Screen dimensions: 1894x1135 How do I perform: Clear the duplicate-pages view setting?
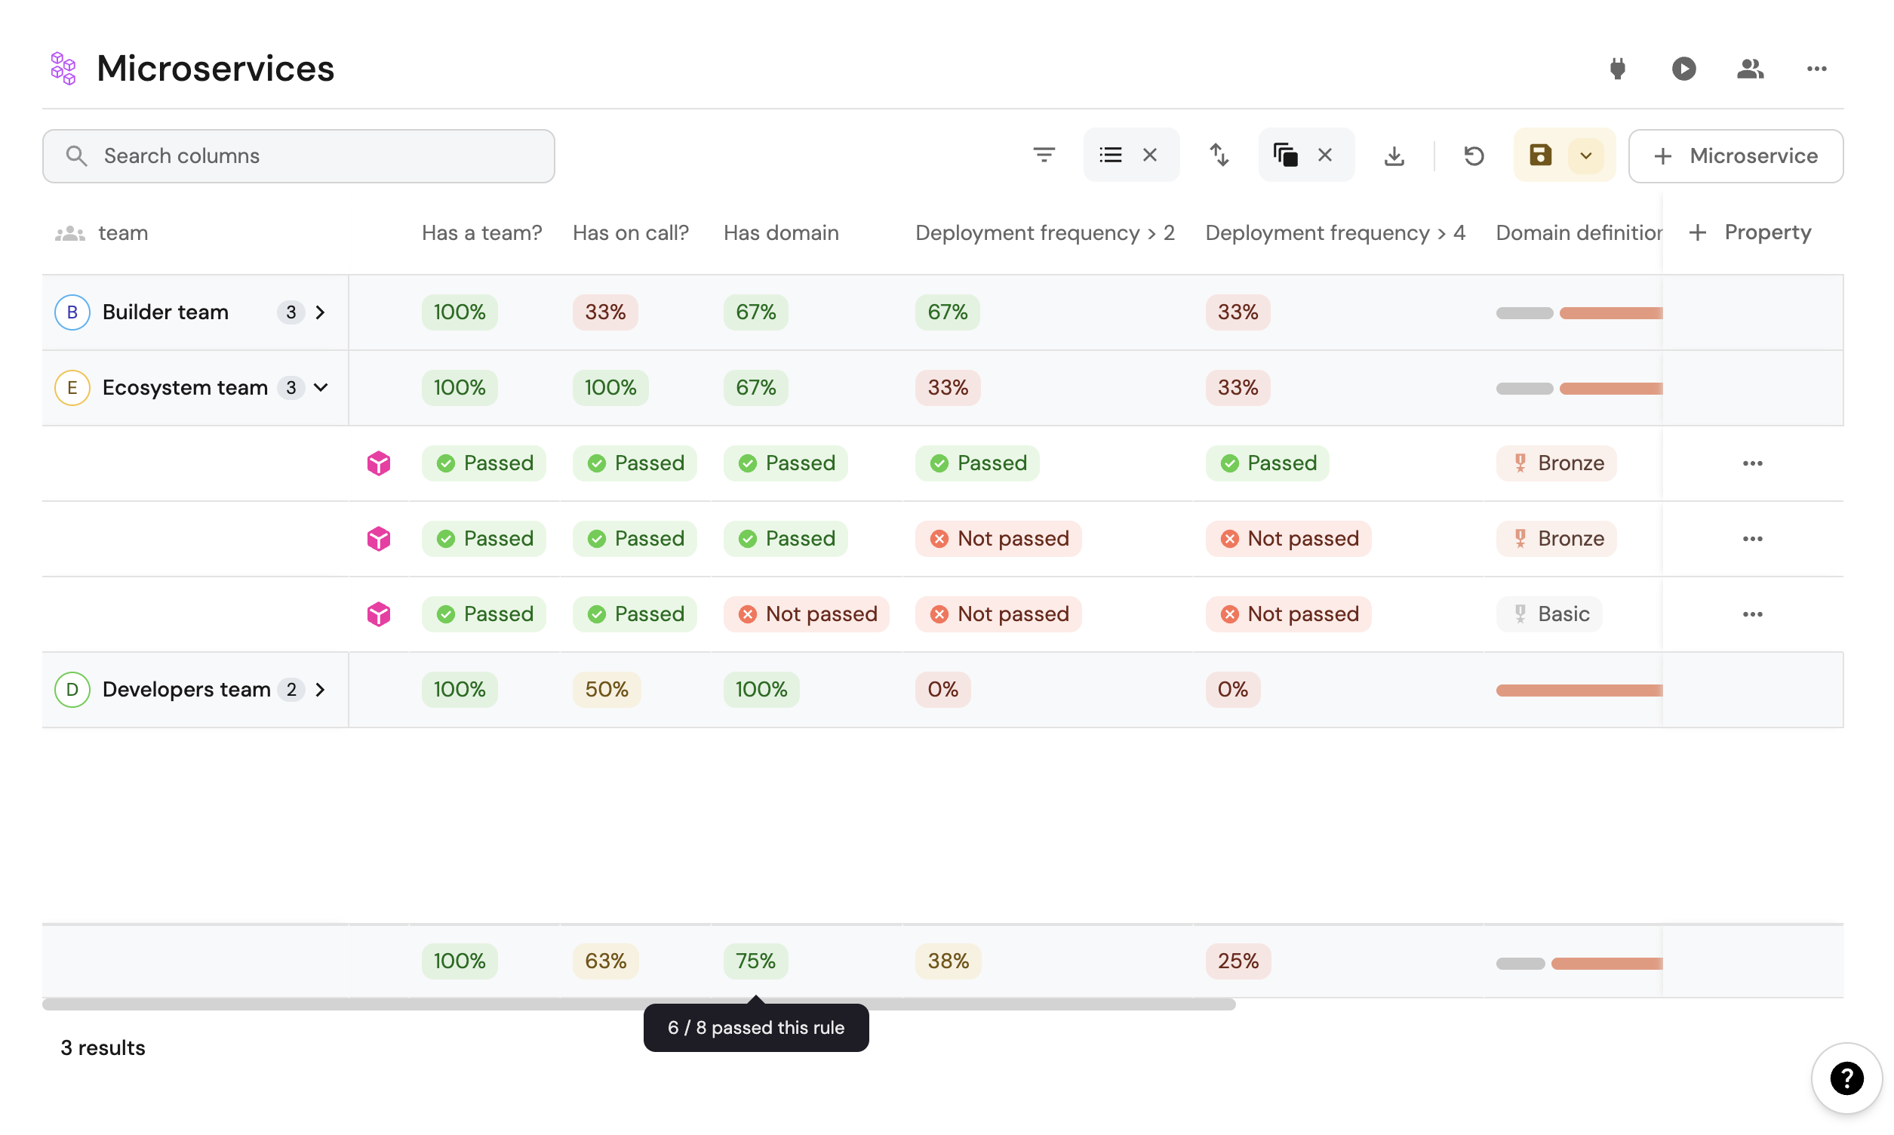1324,155
